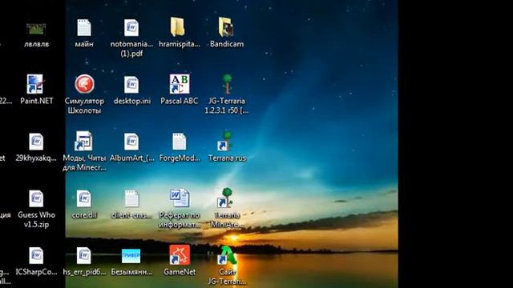Viewport: 513px width, 288px height.
Task: Launch Terraria MiniArena shortcut
Action: [225, 198]
